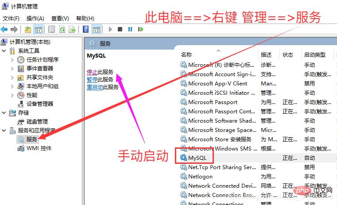Open the 查看(V) menu

pyautogui.click(x=60, y=19)
